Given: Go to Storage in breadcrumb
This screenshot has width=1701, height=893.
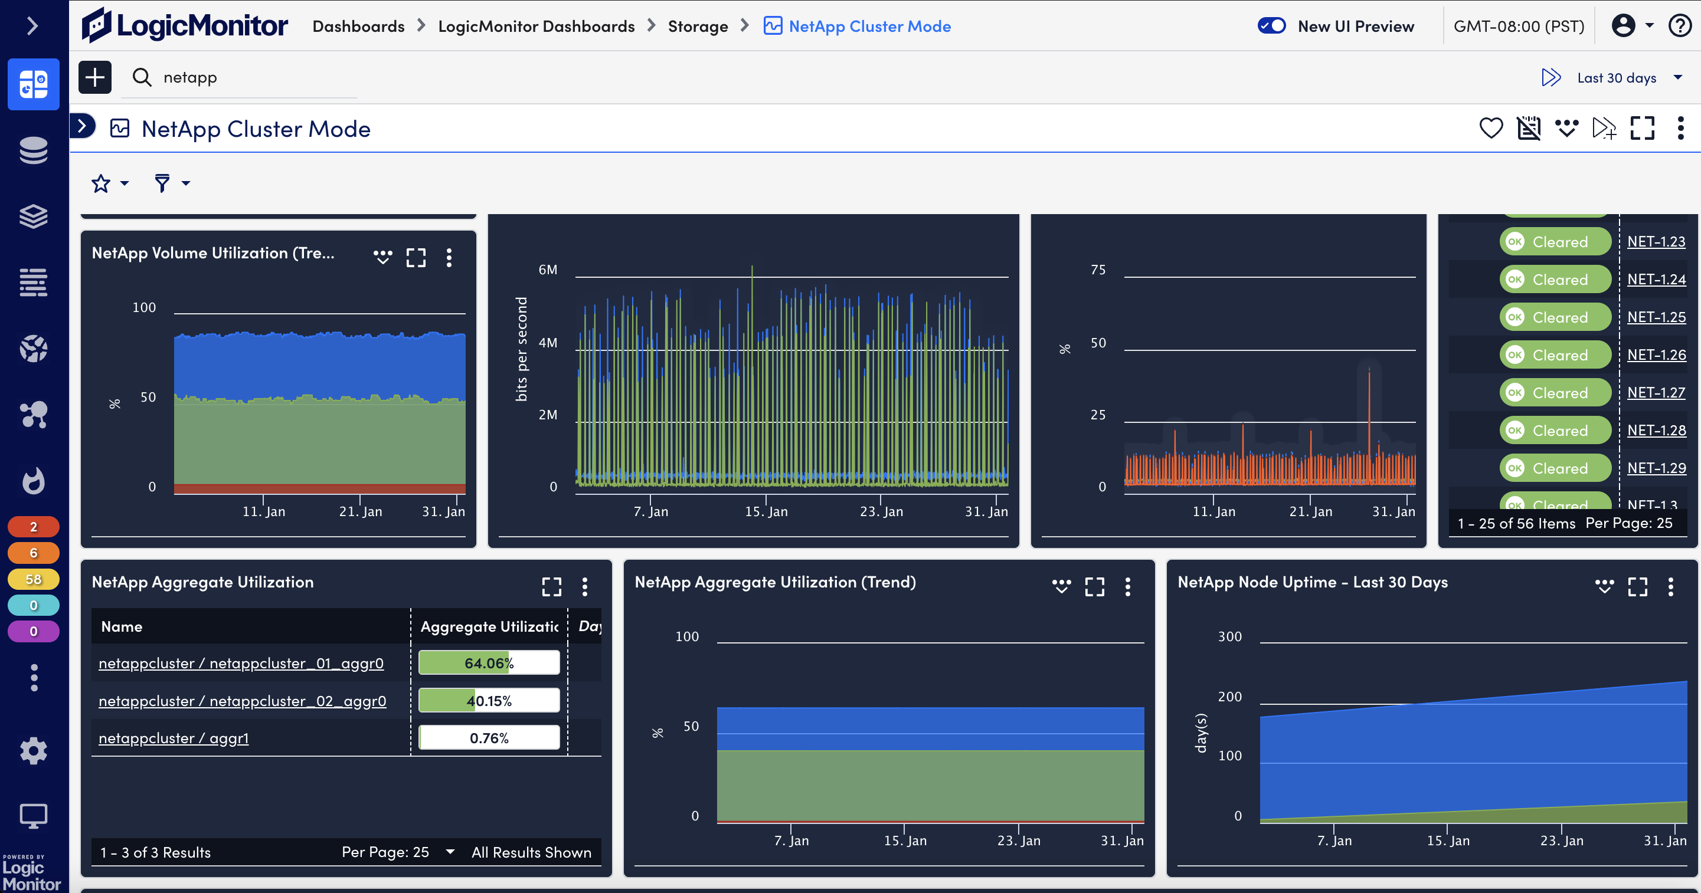Looking at the screenshot, I should tap(697, 27).
